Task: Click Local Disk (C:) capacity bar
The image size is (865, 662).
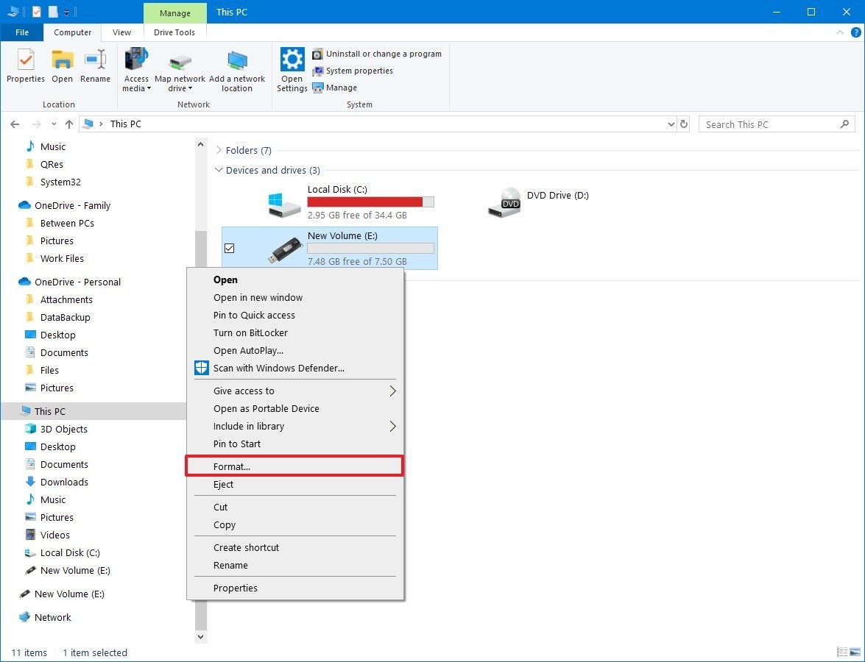Action: [x=370, y=202]
